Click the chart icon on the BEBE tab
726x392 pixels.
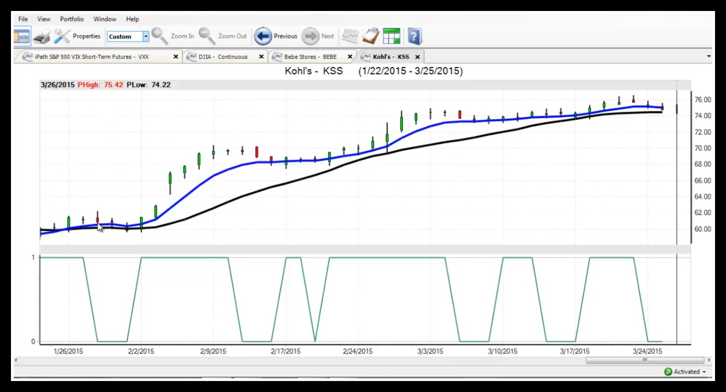click(x=277, y=57)
